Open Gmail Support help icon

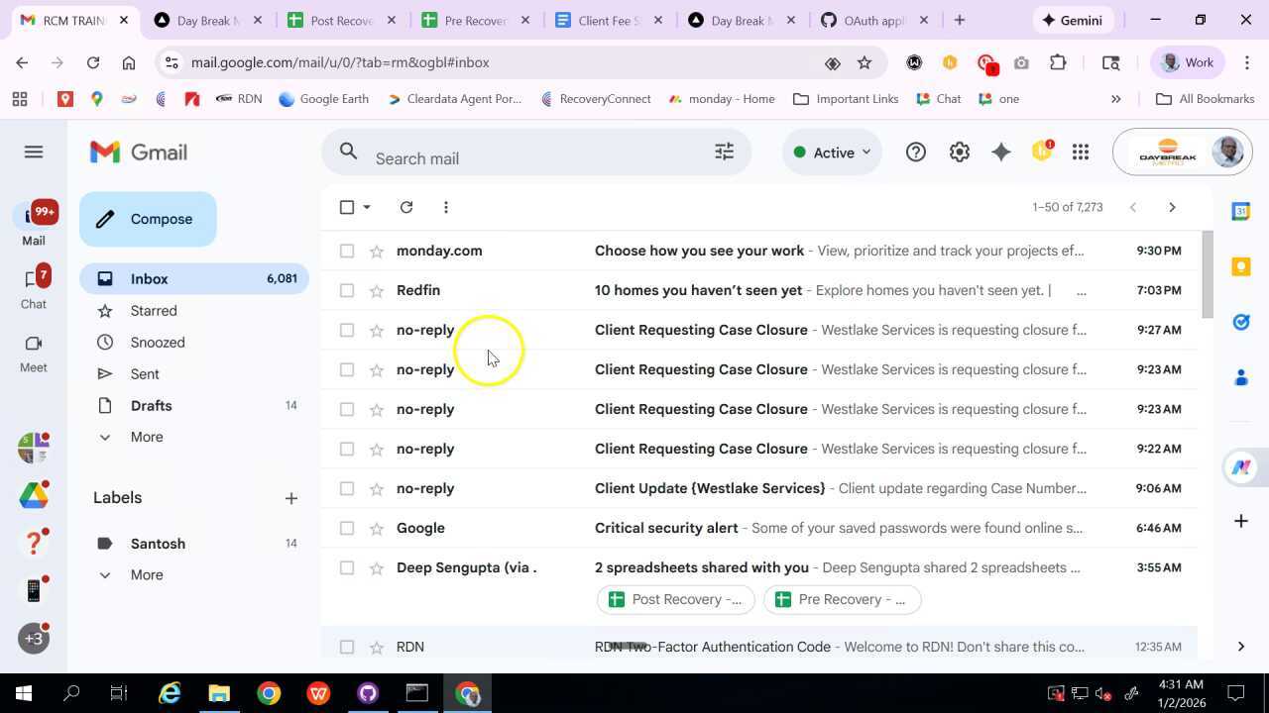click(916, 153)
